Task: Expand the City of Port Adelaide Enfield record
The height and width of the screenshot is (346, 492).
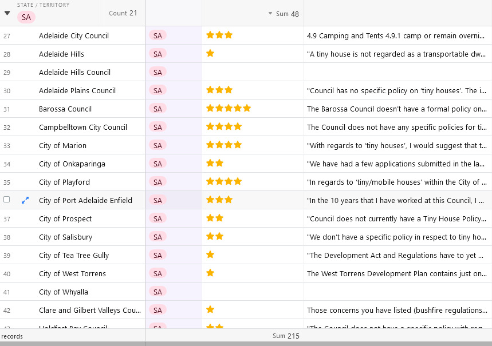Action: point(25,200)
